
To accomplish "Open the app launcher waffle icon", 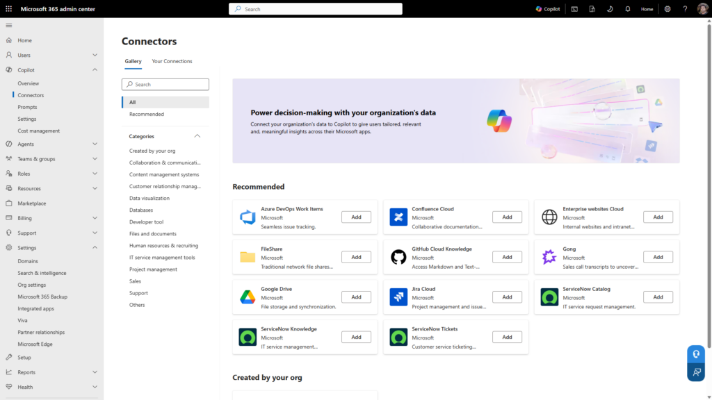I will tap(8, 8).
